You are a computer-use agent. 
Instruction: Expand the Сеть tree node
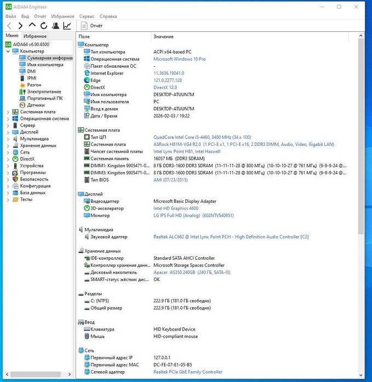tap(8, 152)
